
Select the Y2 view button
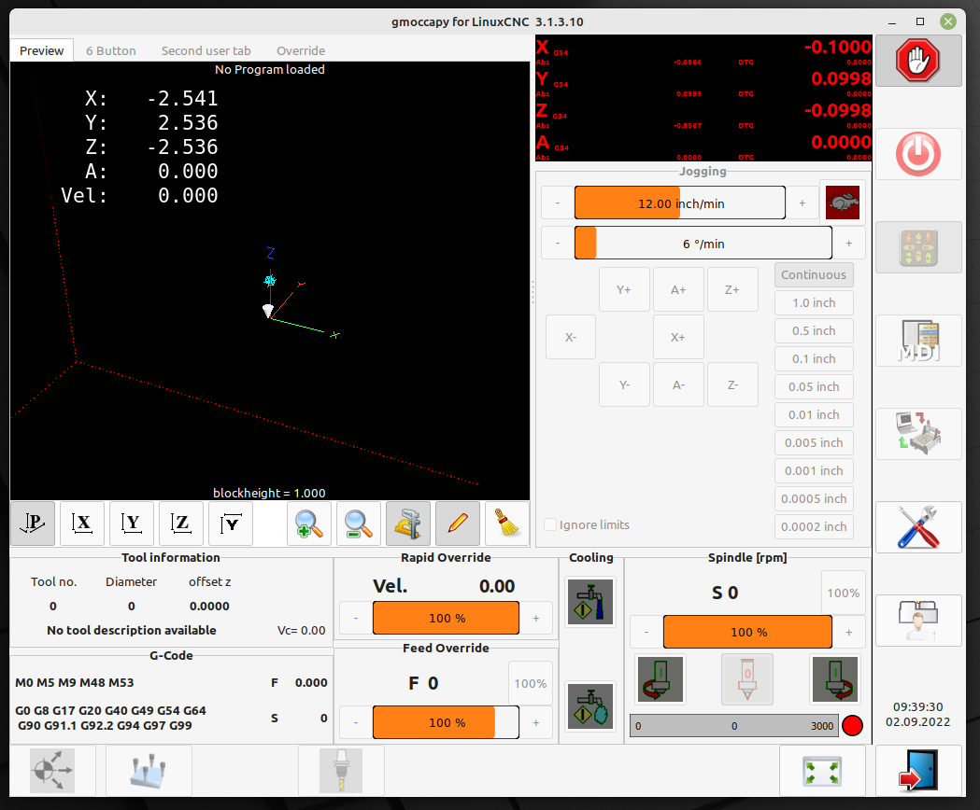230,524
